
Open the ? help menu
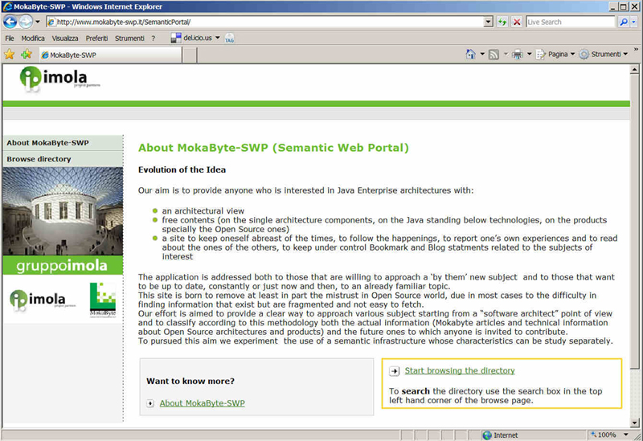pos(154,38)
